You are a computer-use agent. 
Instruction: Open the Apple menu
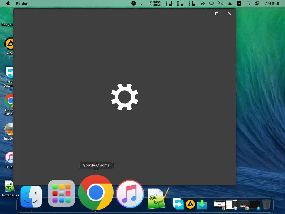click(x=8, y=3)
